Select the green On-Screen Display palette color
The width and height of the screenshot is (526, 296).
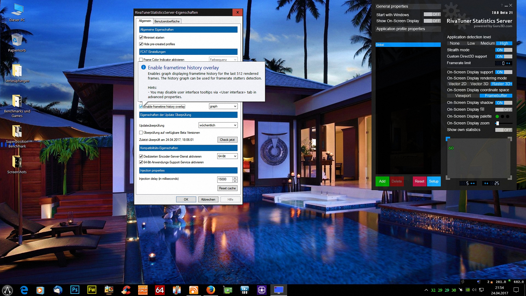pos(497,116)
